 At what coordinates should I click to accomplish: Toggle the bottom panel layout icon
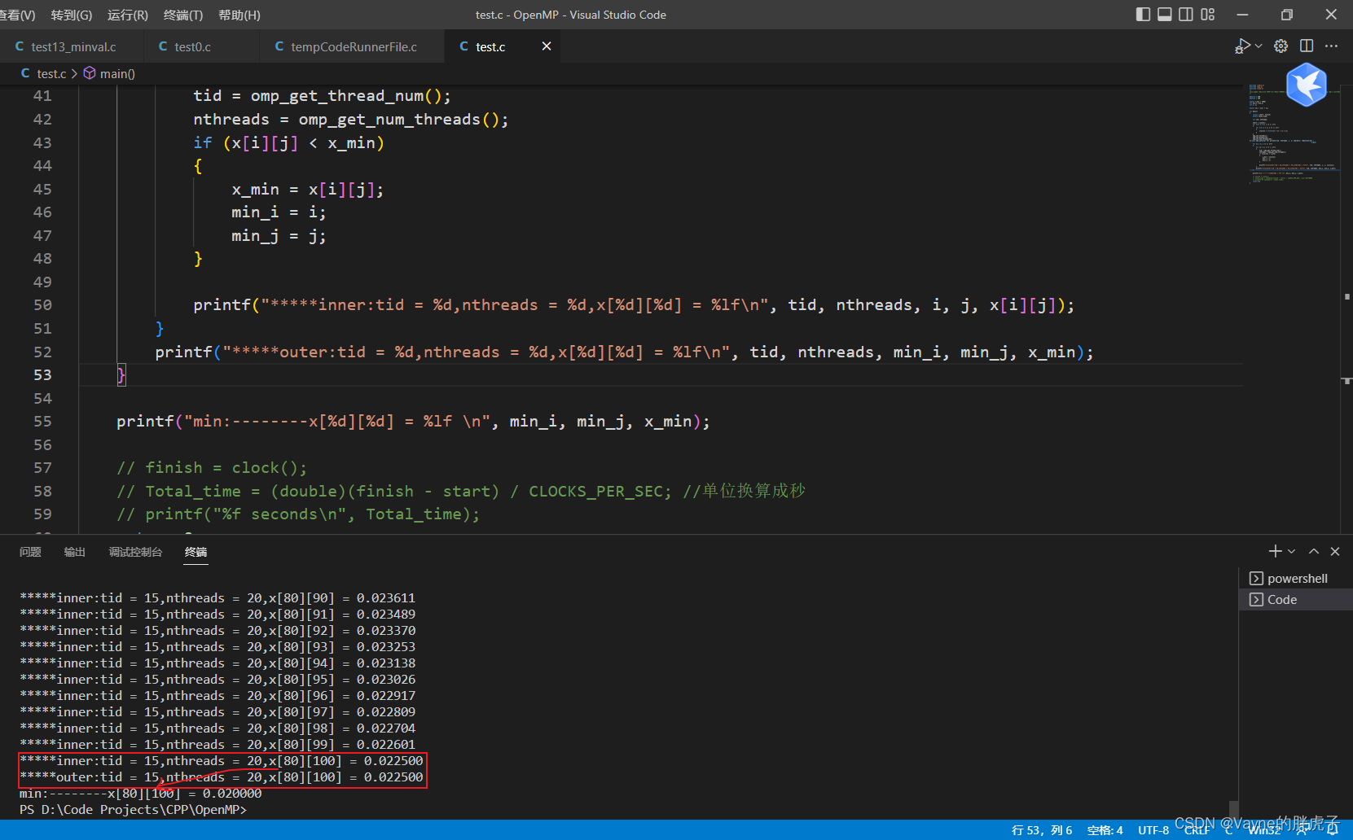click(1165, 14)
